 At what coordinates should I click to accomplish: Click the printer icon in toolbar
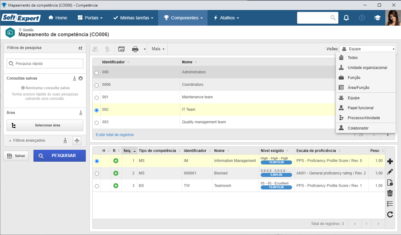[135, 49]
